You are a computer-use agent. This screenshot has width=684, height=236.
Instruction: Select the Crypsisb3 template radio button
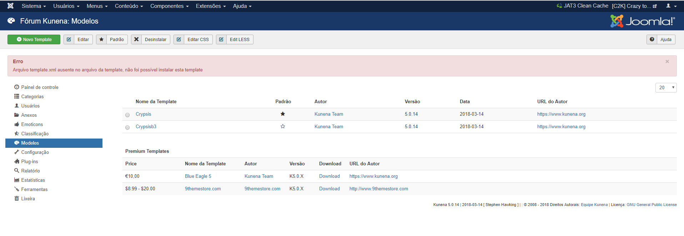[127, 127]
